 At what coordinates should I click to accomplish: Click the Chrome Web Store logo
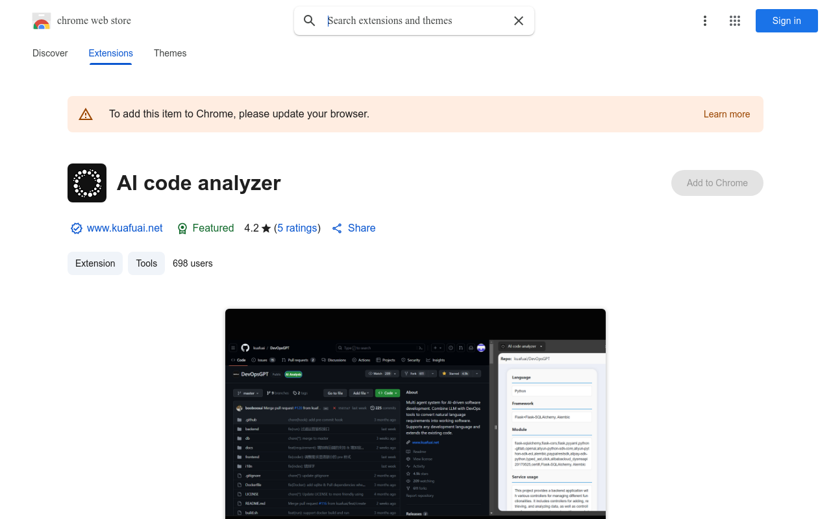coord(42,21)
